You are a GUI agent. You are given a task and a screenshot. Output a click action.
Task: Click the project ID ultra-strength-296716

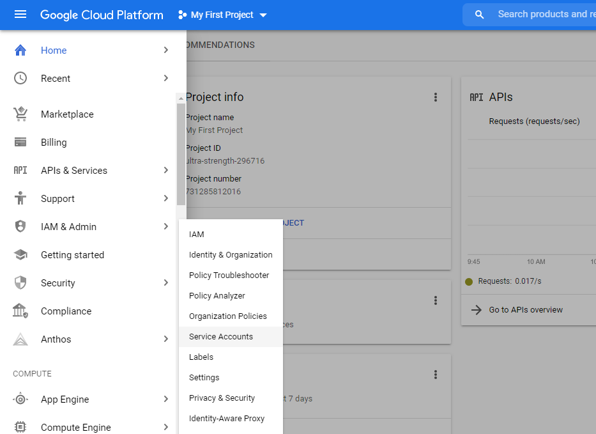point(225,161)
